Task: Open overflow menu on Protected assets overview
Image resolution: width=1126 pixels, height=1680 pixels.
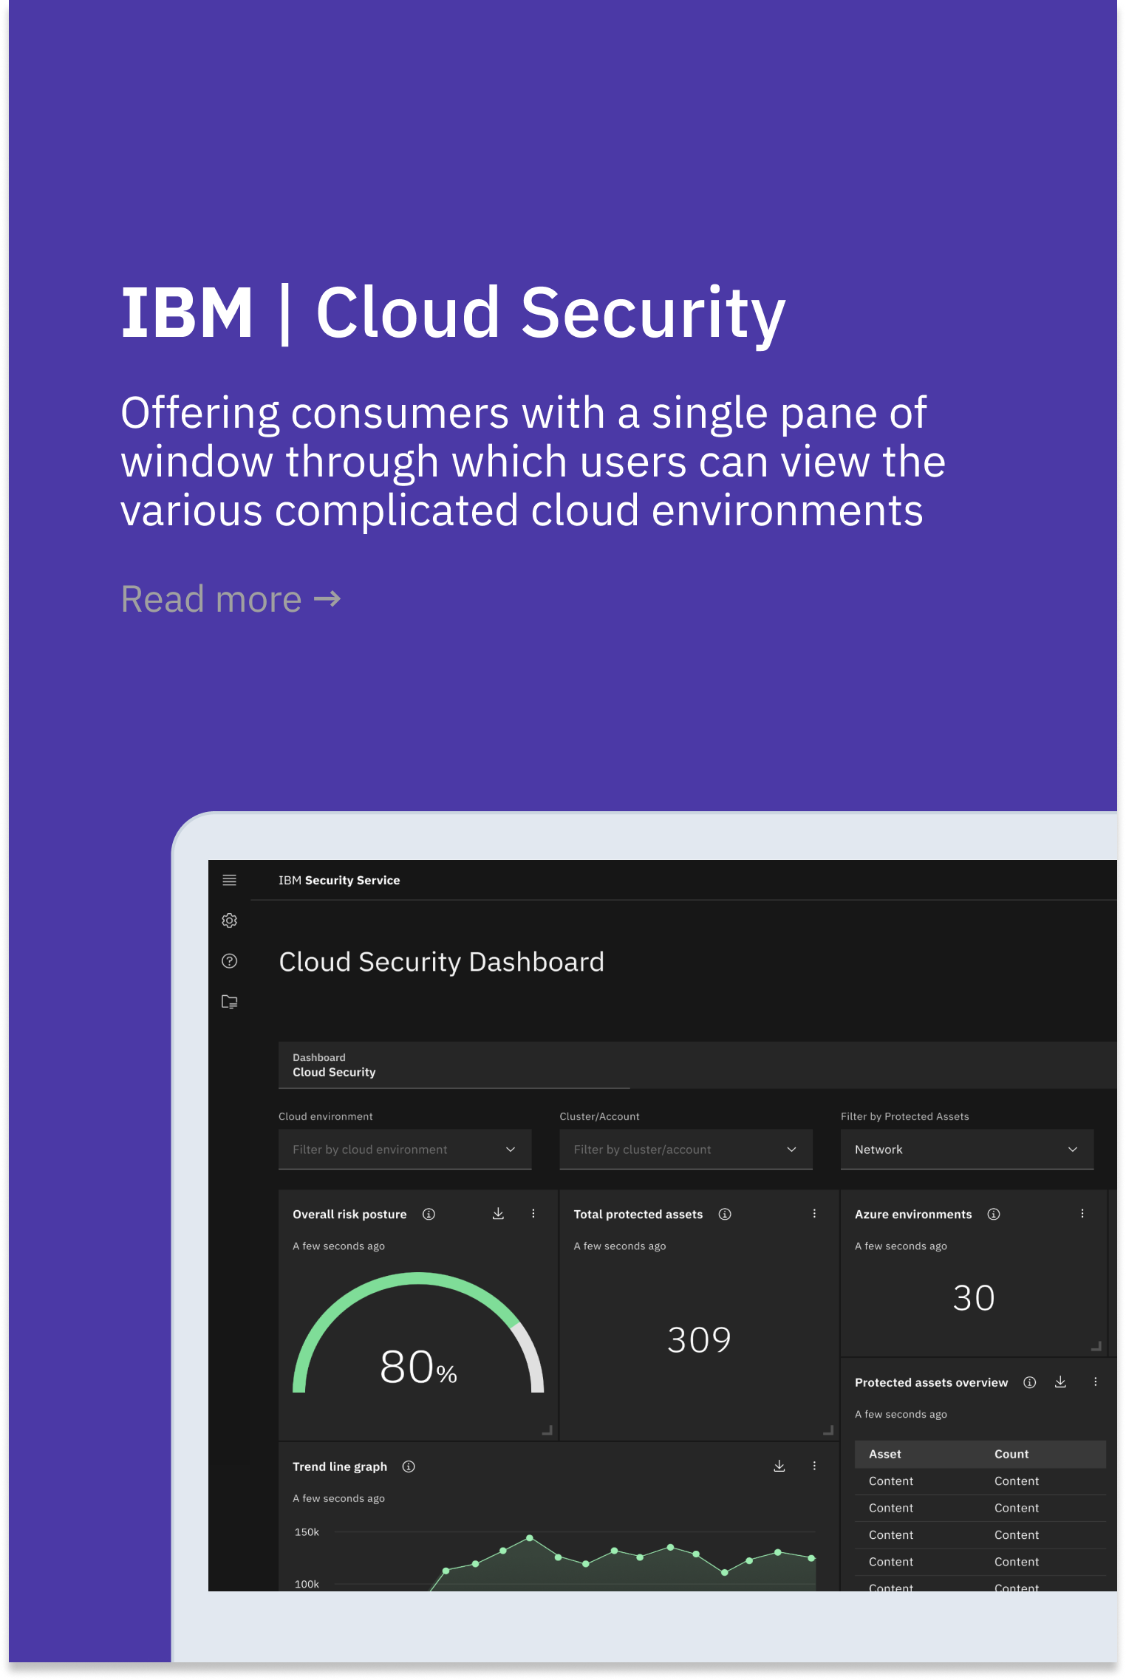Action: pyautogui.click(x=1095, y=1382)
